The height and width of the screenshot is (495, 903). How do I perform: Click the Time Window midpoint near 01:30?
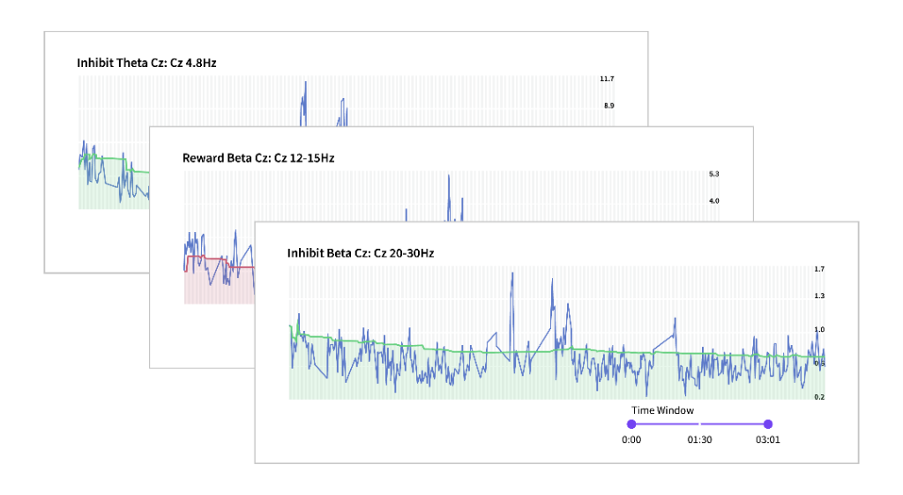pyautogui.click(x=699, y=424)
